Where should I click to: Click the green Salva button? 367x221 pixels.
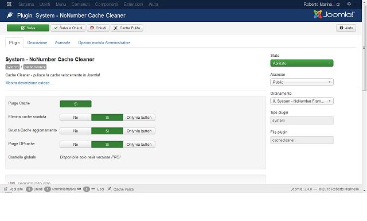tap(28, 28)
